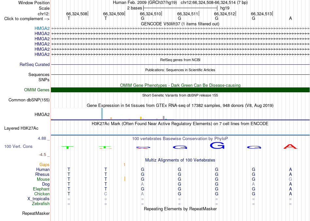310x221 pixels.
Task: Click the 'Click to complement -->' label
Action: pyautogui.click(x=27, y=19)
